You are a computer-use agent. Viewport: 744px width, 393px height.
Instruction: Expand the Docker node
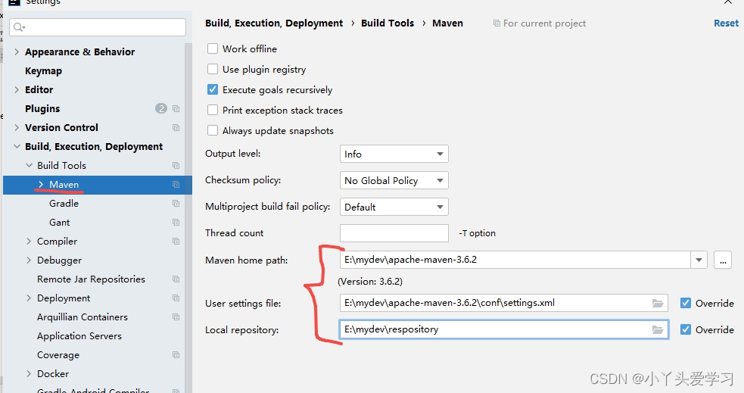click(x=29, y=374)
